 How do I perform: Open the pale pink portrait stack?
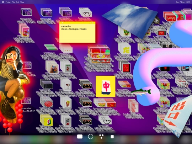(x=133, y=106)
